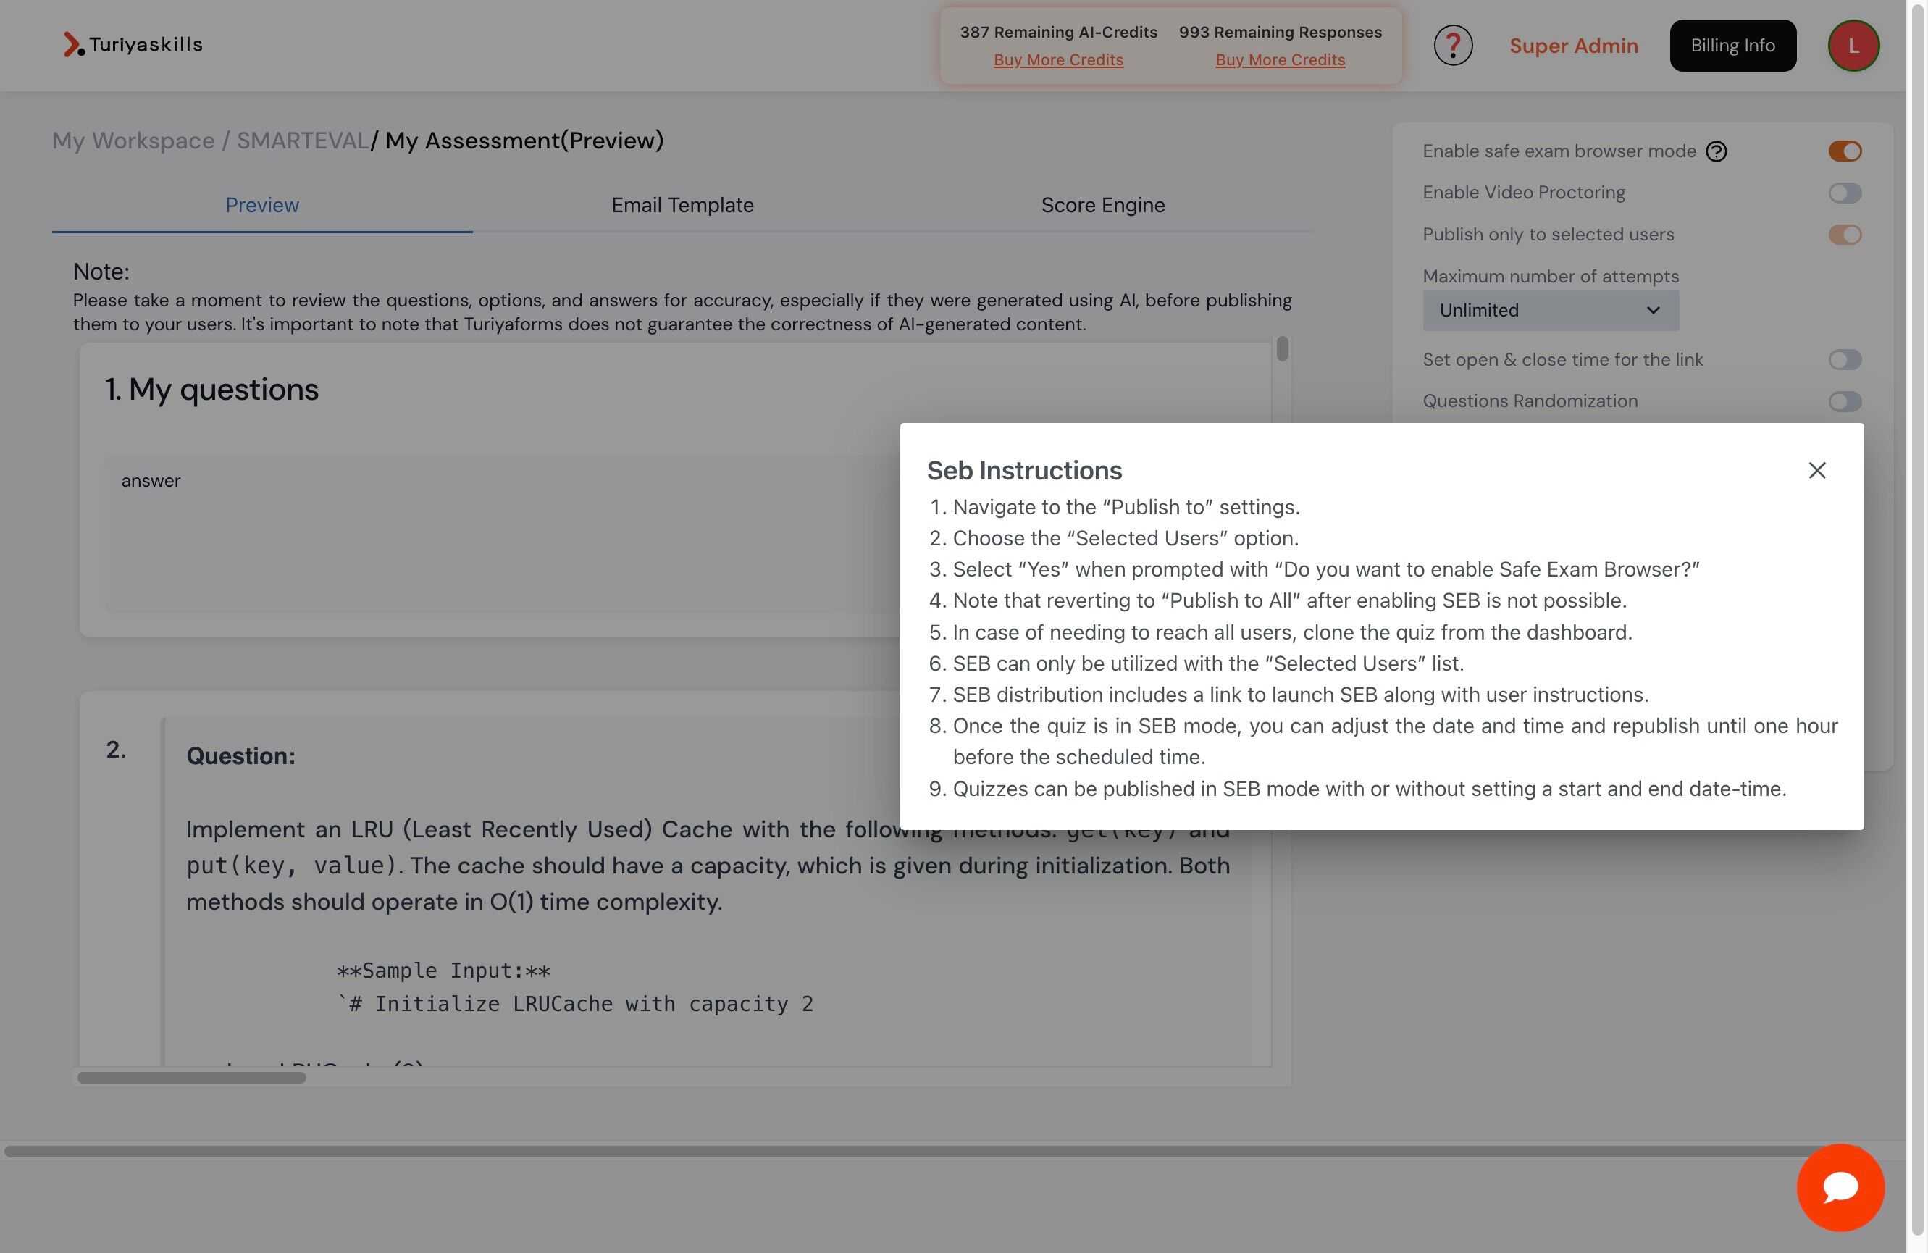1928x1253 pixels.
Task: Enable Video Proctoring switch
Action: click(1844, 193)
